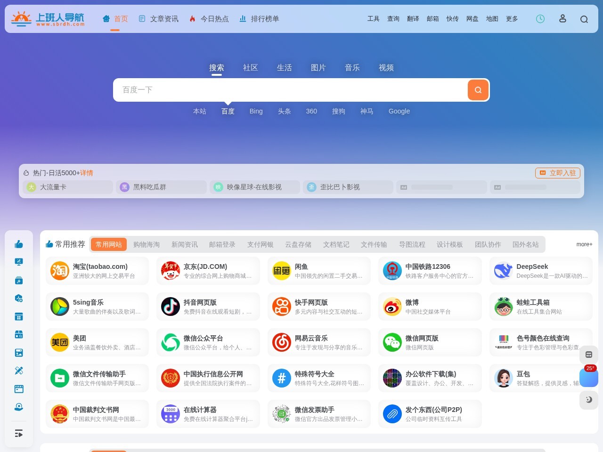The image size is (603, 452).
Task: Open the 微信网页版 icon
Action: click(x=392, y=342)
